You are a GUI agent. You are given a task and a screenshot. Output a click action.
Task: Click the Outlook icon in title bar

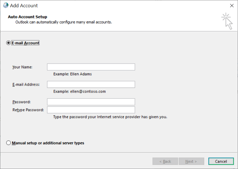(x=6, y=6)
